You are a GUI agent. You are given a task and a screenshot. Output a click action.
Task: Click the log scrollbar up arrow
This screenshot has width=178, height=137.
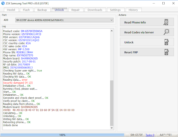112,31
